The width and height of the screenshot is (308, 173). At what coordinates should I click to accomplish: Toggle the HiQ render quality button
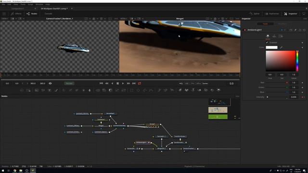(x=181, y=83)
